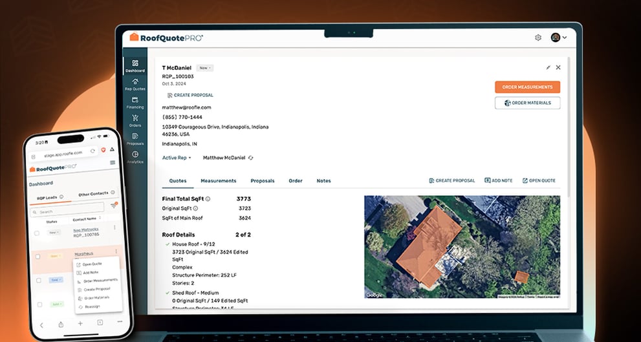The width and height of the screenshot is (641, 342).
Task: Open Proposals in laptop sidebar
Action: 135,139
